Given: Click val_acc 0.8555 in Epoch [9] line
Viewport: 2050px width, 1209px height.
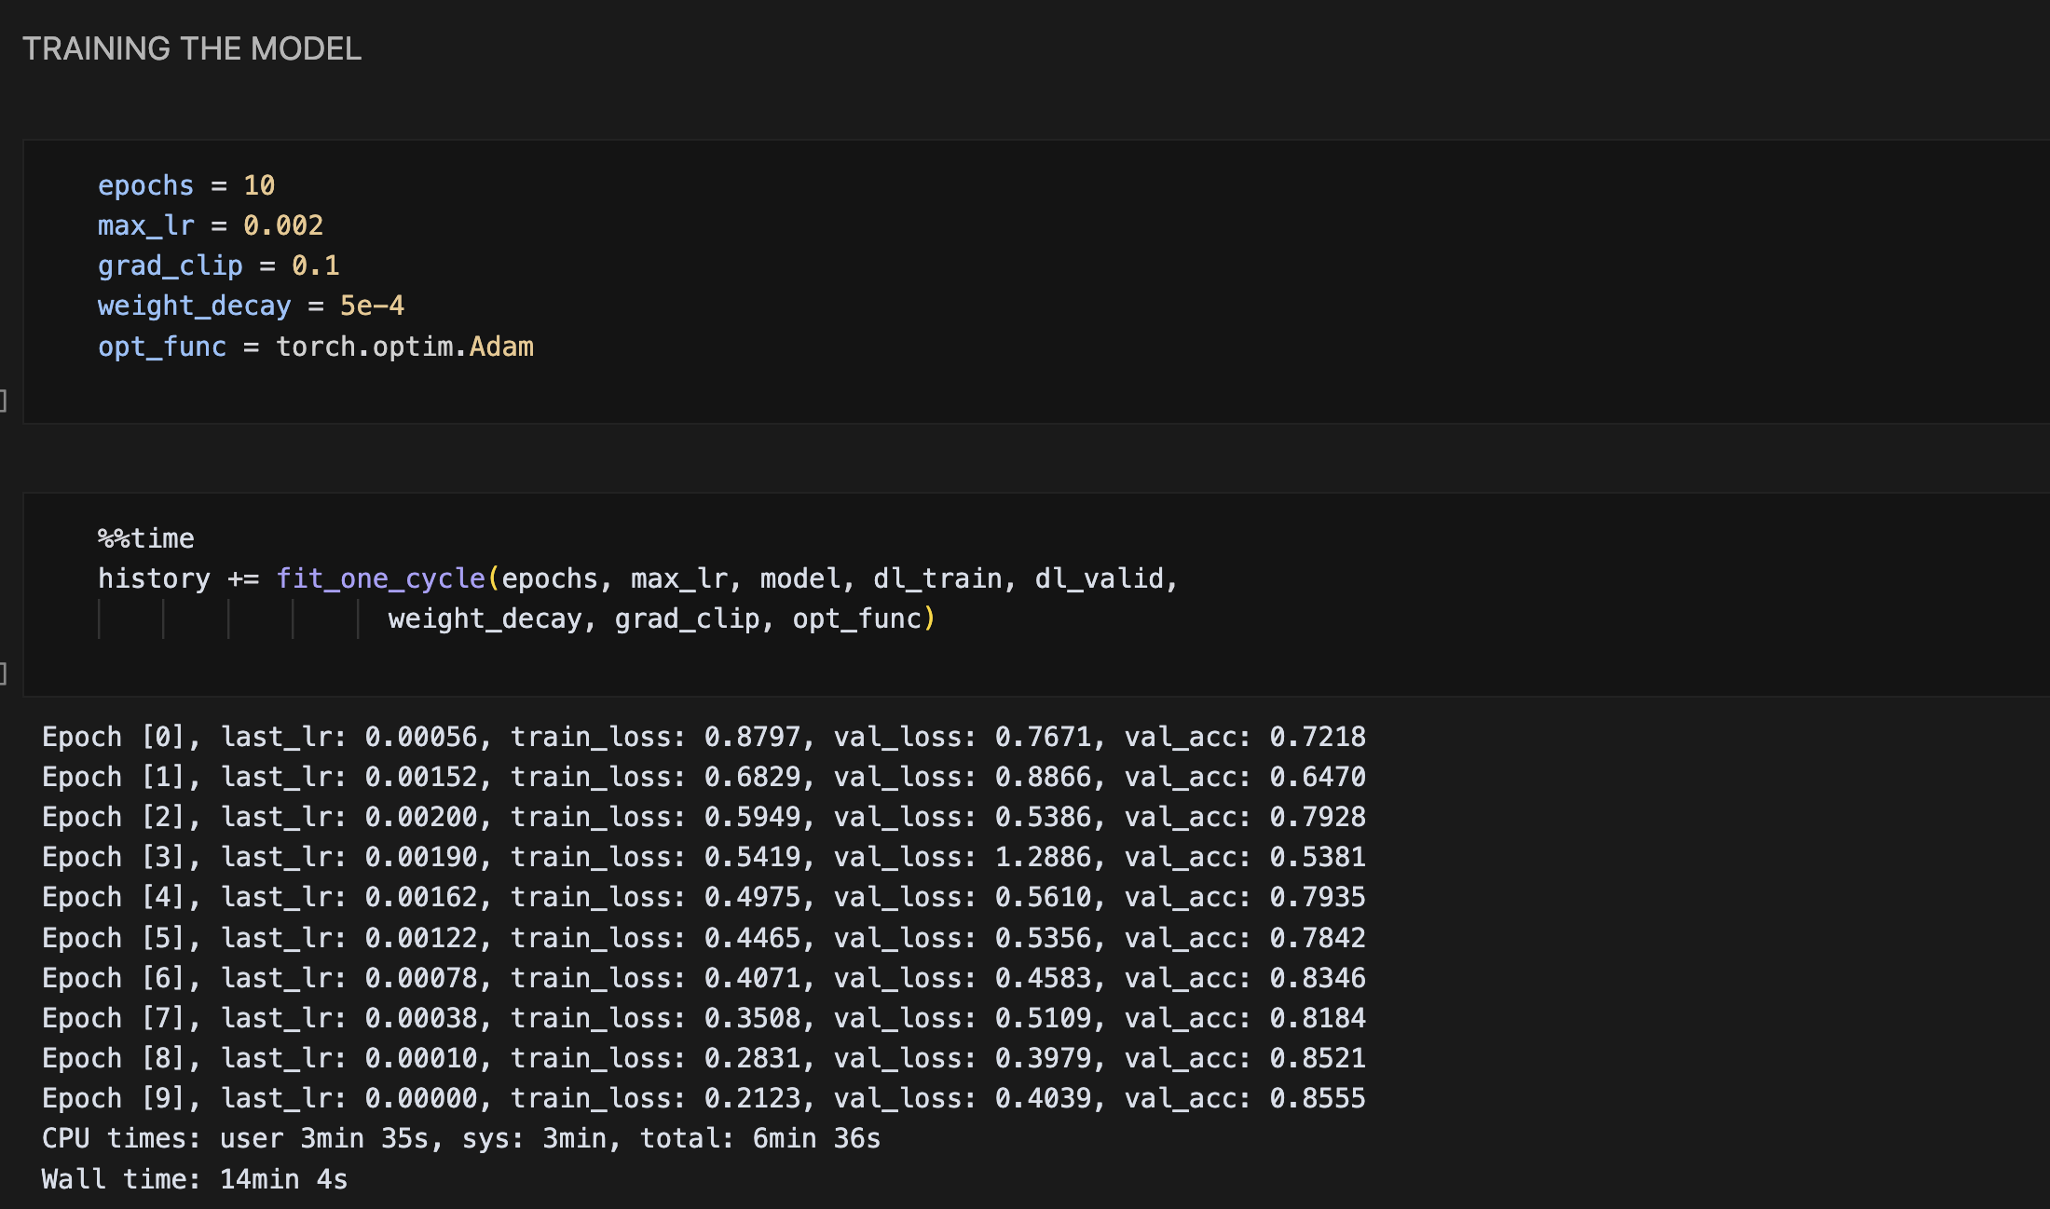Looking at the screenshot, I should (x=1317, y=1098).
